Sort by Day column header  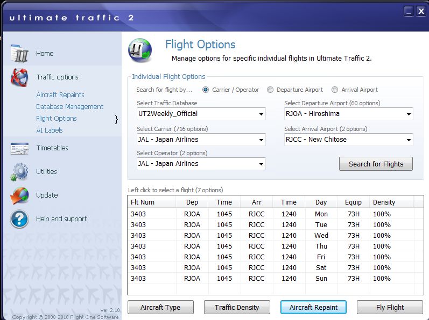[x=321, y=202]
